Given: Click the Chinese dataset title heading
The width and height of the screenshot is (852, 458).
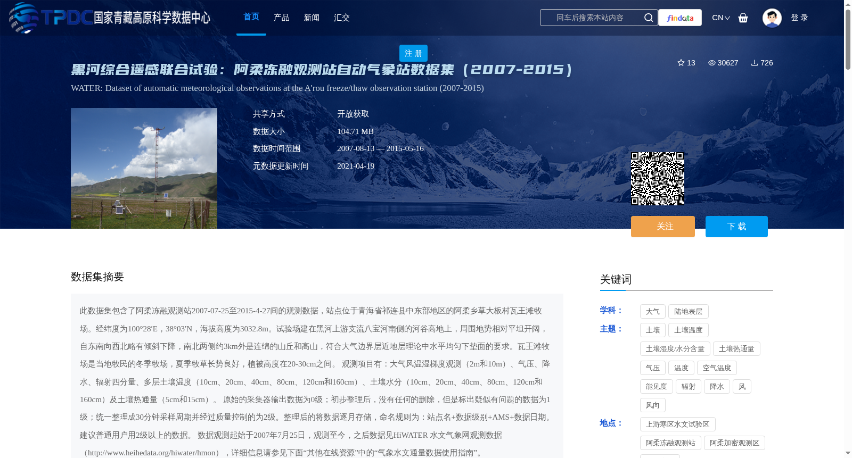Looking at the screenshot, I should click(x=322, y=70).
